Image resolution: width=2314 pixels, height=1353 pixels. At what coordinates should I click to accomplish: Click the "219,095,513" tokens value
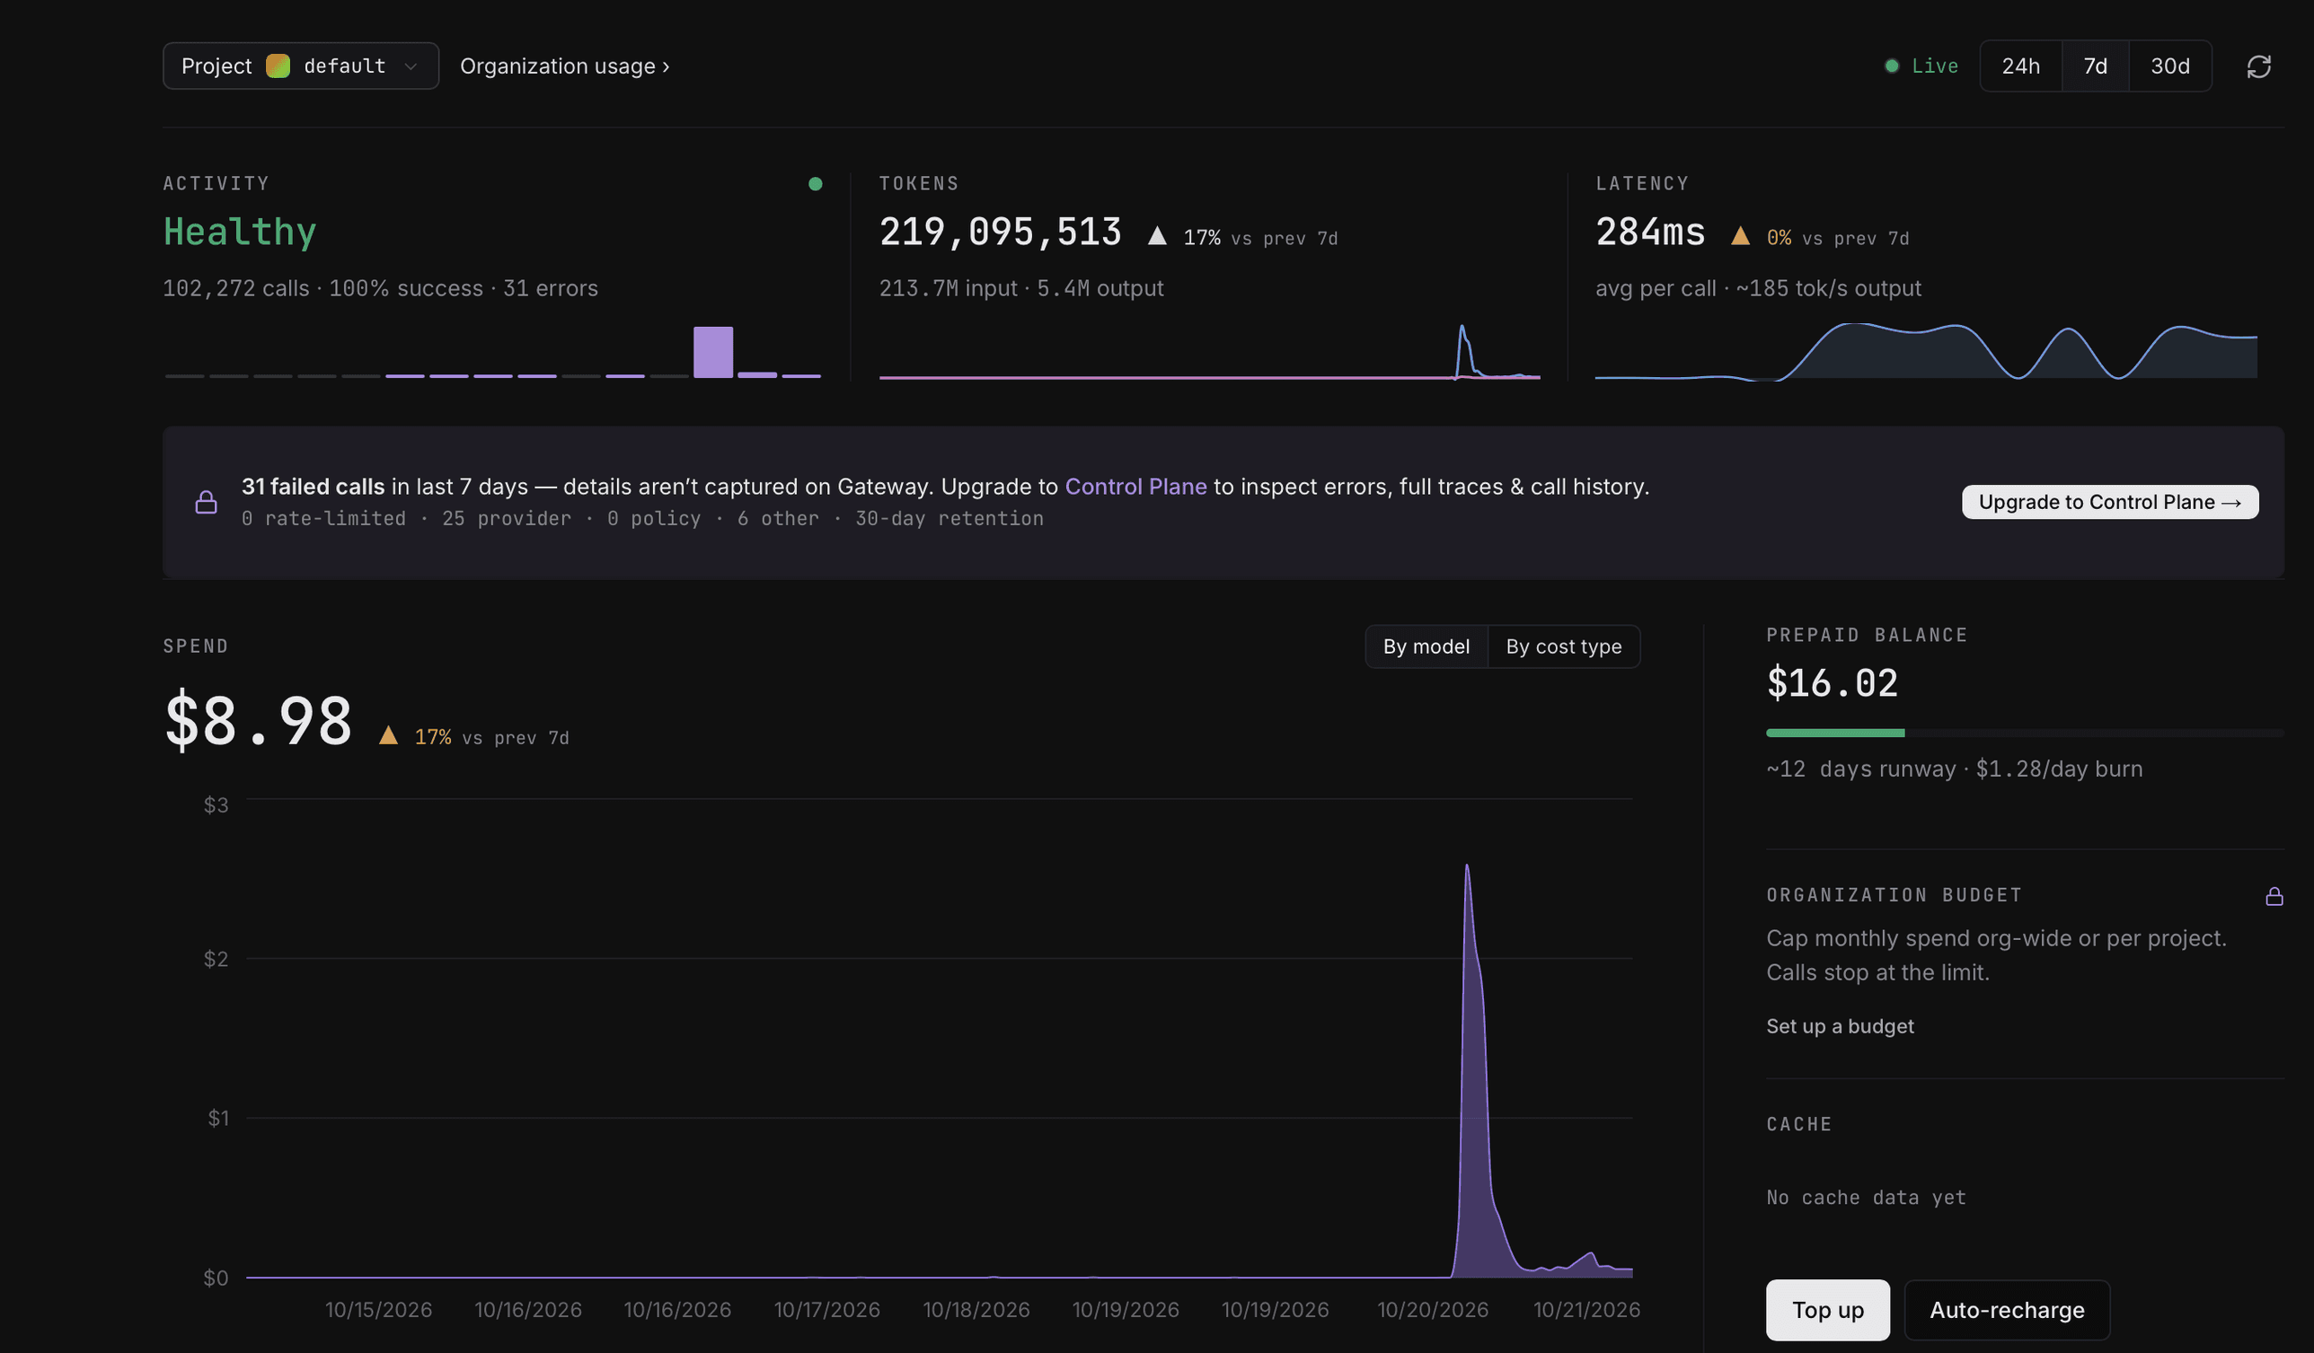pos(1000,232)
